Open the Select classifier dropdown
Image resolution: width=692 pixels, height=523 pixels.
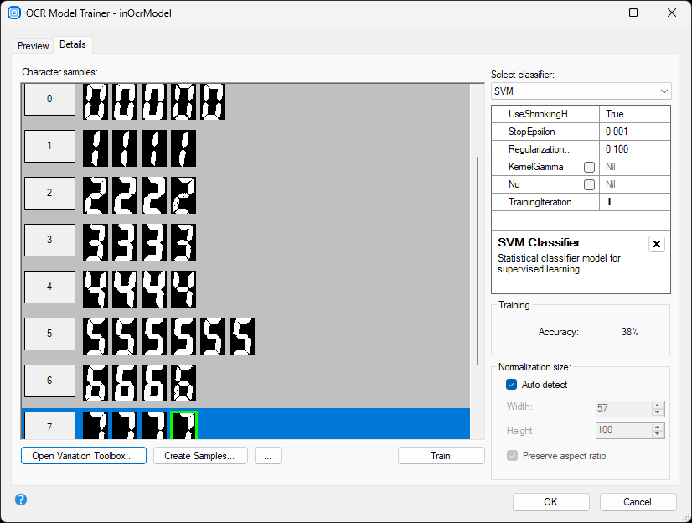pyautogui.click(x=581, y=91)
